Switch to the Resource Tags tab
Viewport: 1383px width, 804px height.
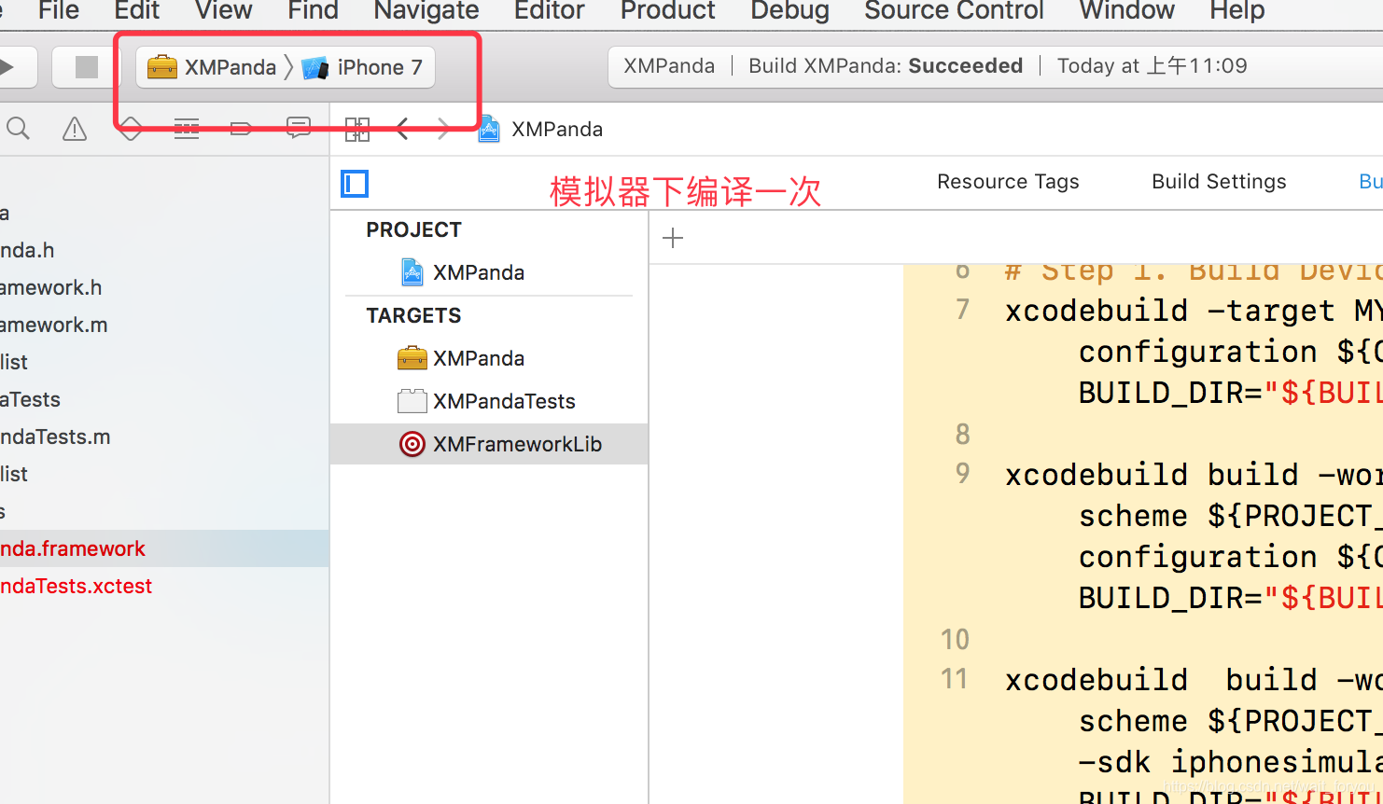coord(1008,181)
